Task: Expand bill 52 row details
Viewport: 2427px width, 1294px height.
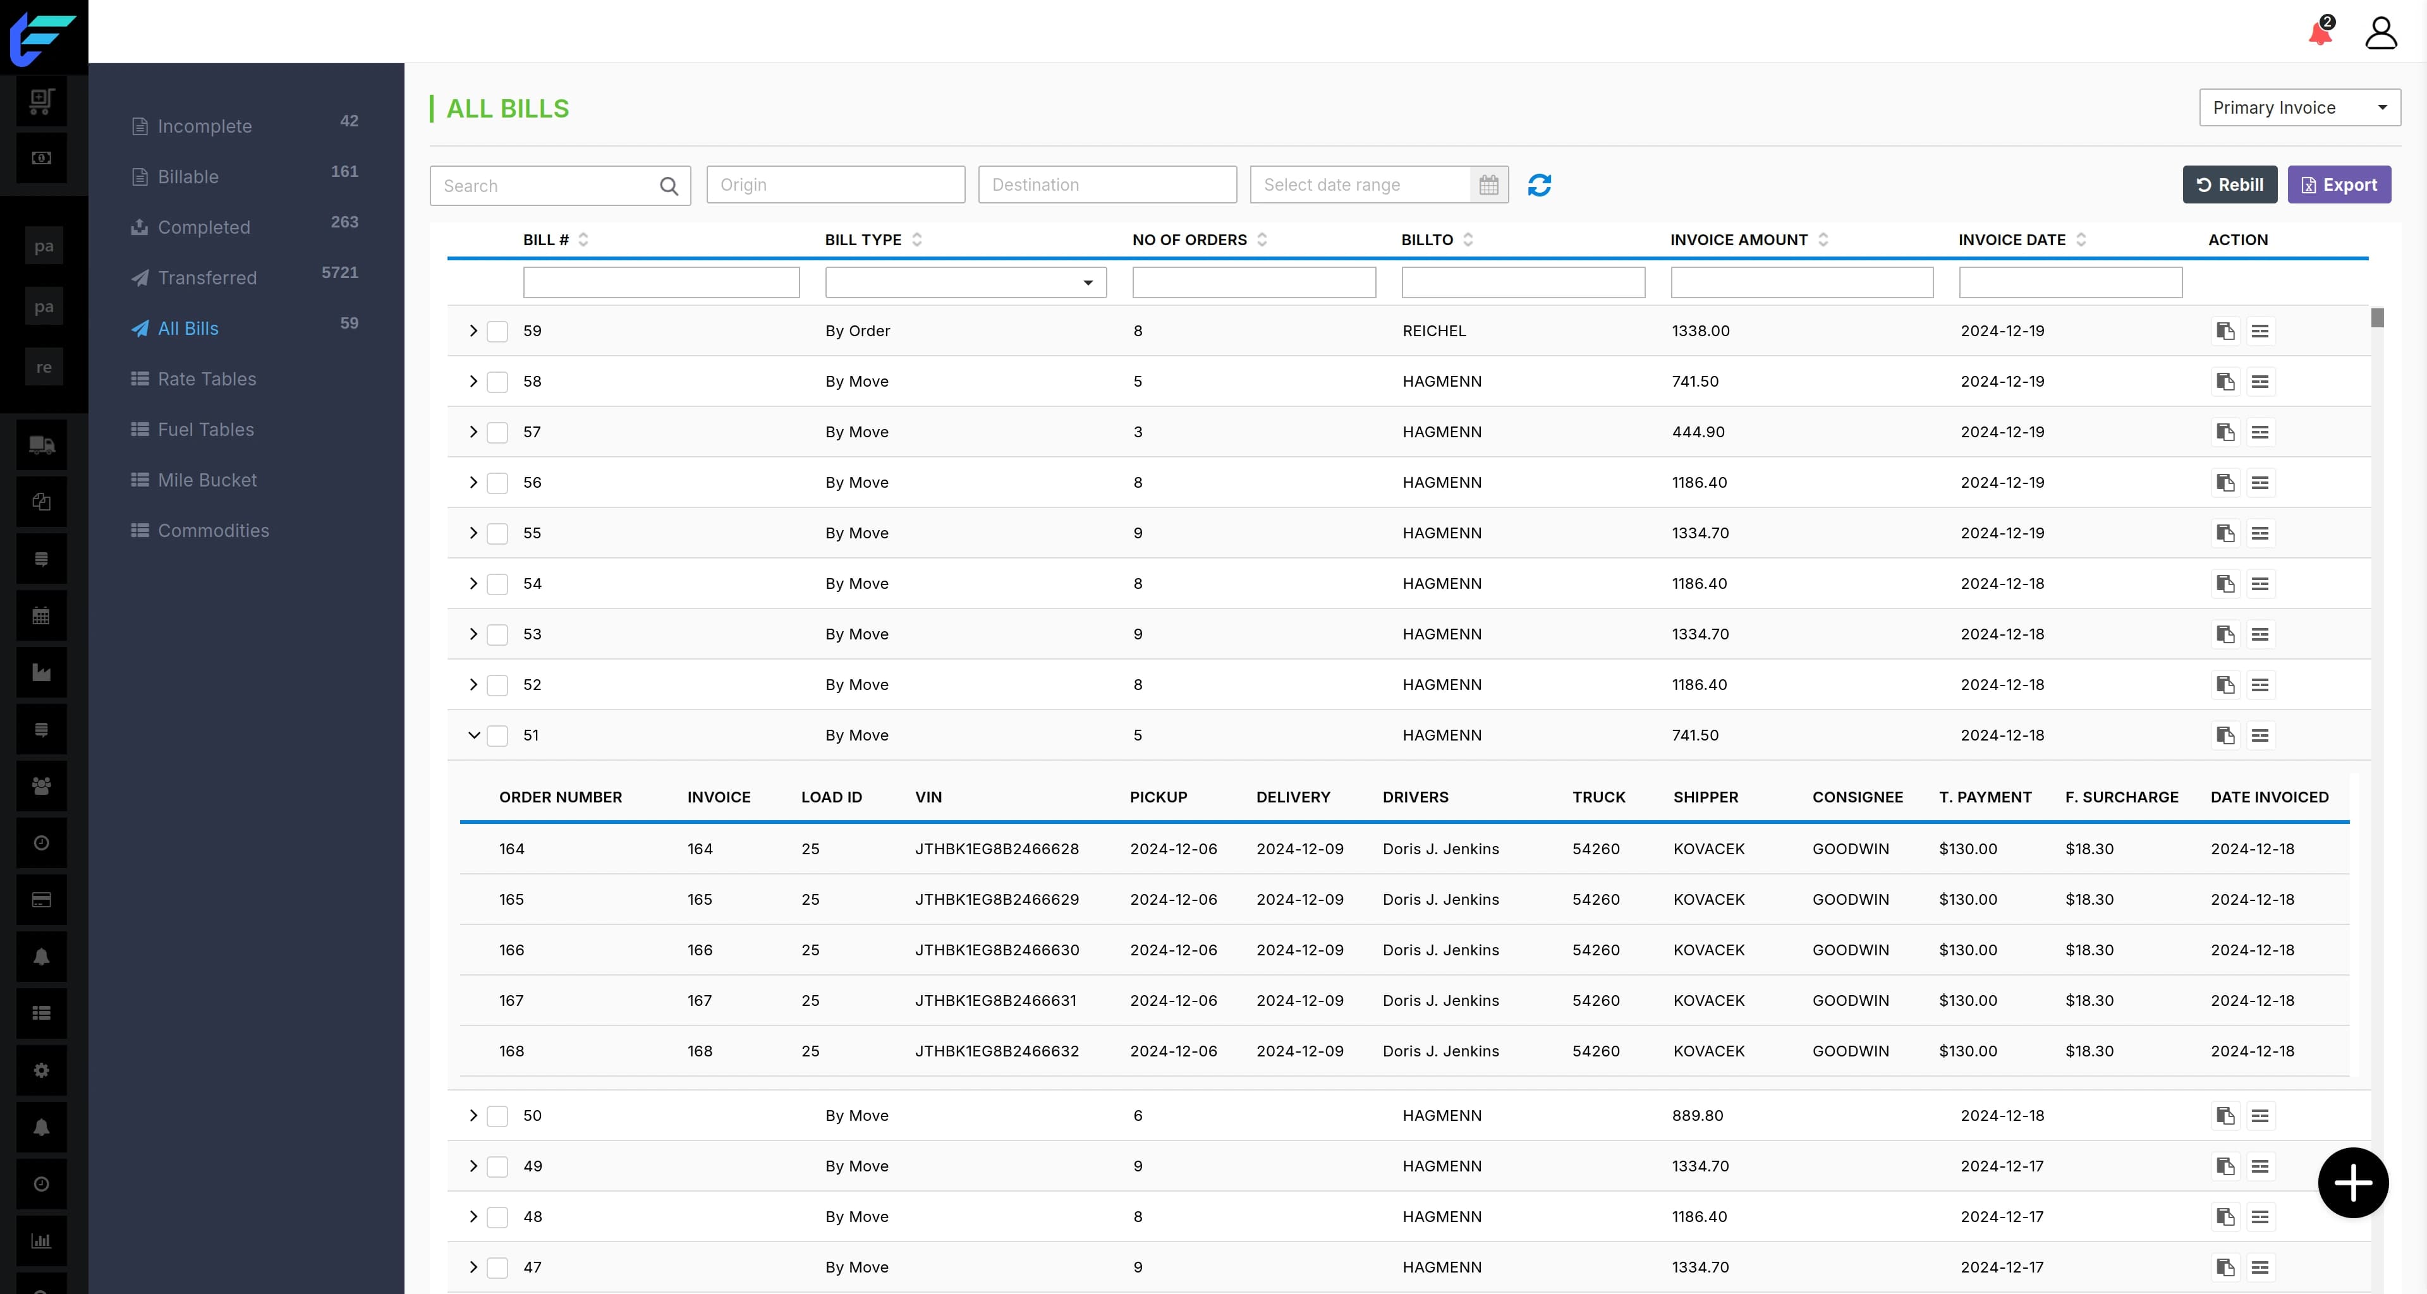Action: click(x=473, y=685)
